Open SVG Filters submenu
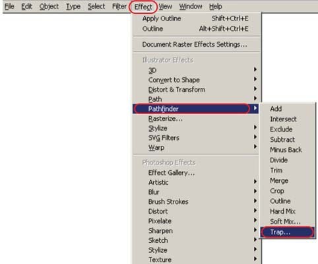 tap(196, 138)
